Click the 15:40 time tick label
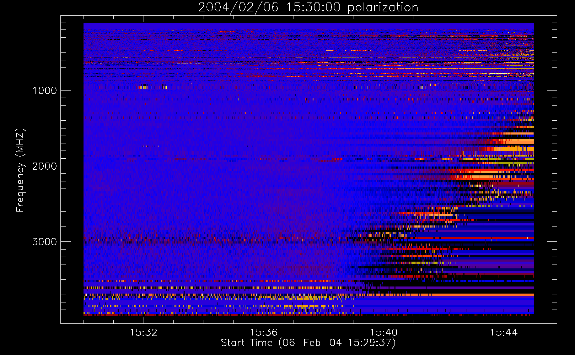This screenshot has width=575, height=355. click(384, 333)
